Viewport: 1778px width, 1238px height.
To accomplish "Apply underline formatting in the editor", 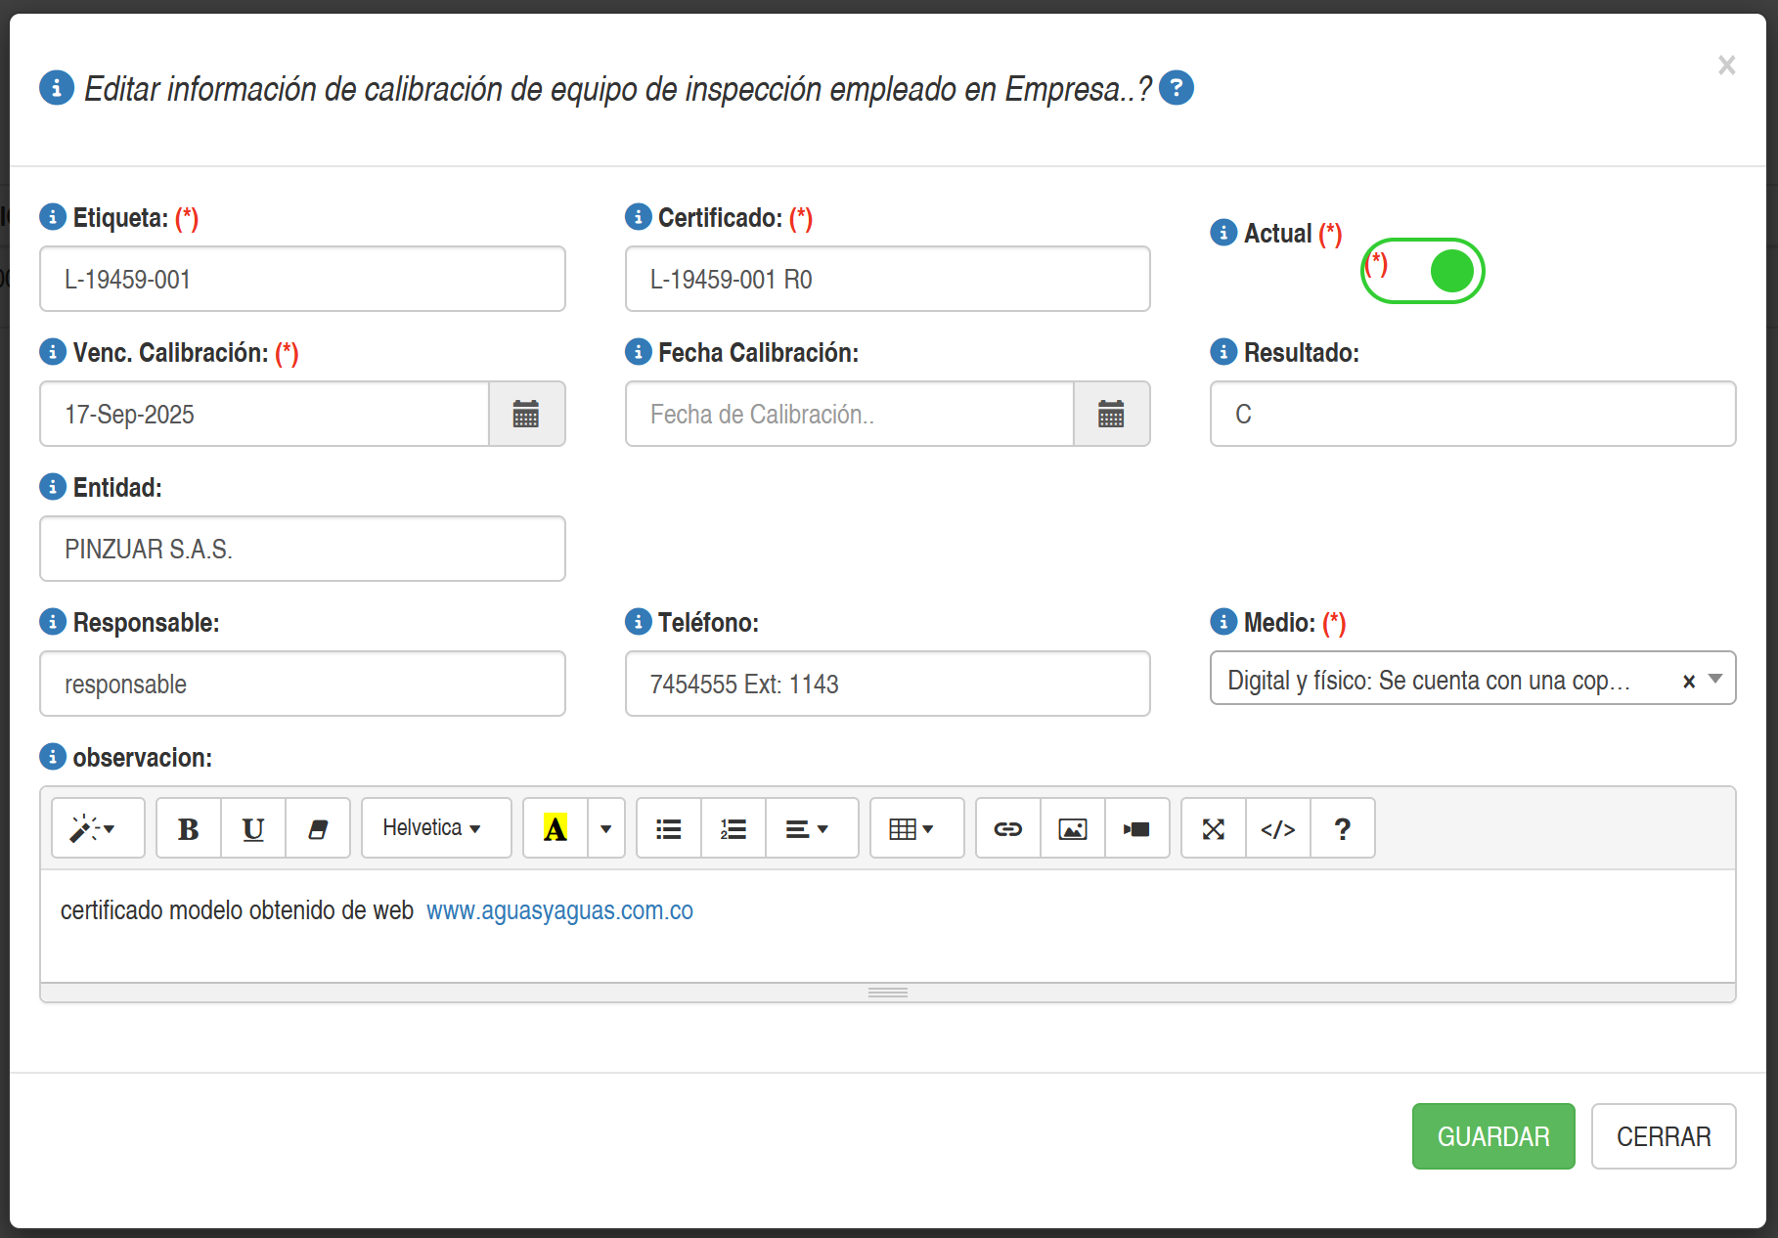I will (x=253, y=828).
